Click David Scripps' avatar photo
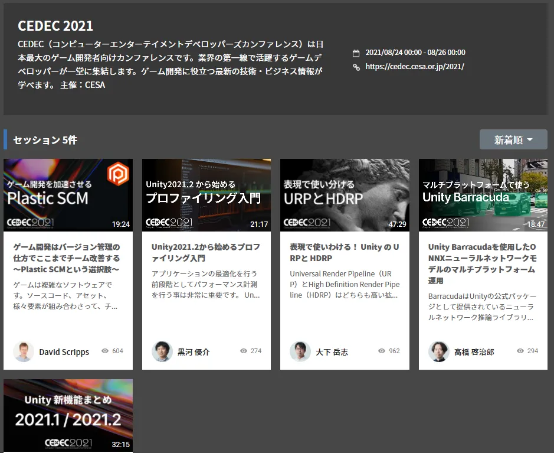Viewport: 554px width, 453px height. (24, 351)
